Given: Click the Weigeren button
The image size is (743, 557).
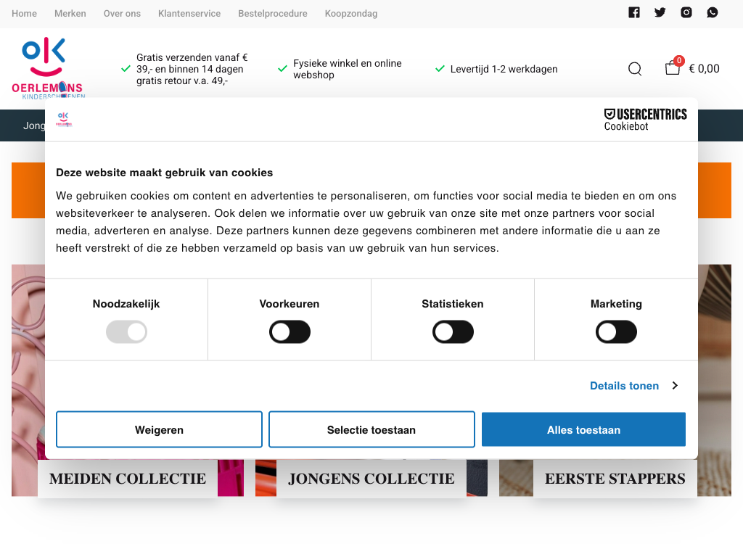Looking at the screenshot, I should [x=159, y=429].
